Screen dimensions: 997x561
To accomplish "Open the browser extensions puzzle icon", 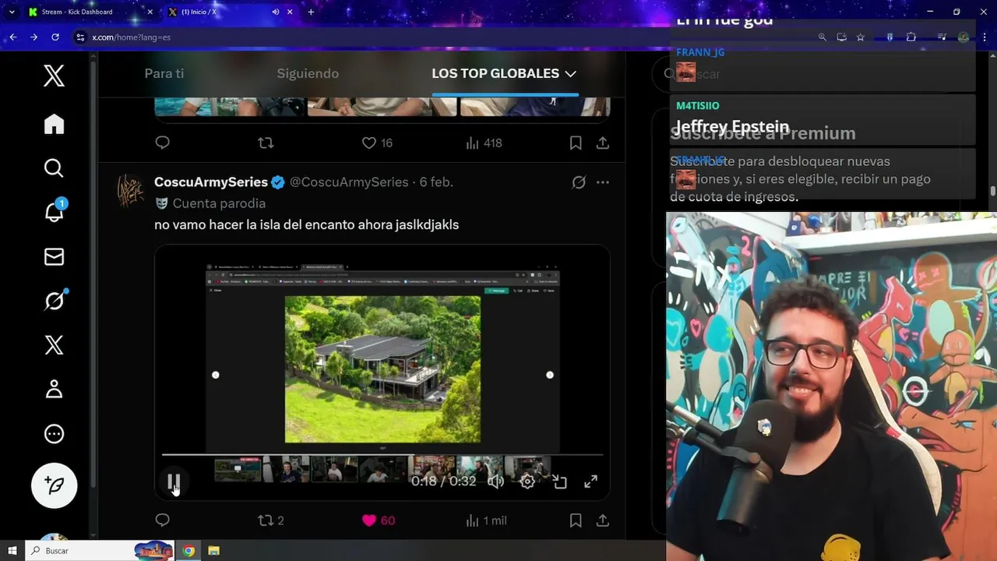I will pos(911,37).
